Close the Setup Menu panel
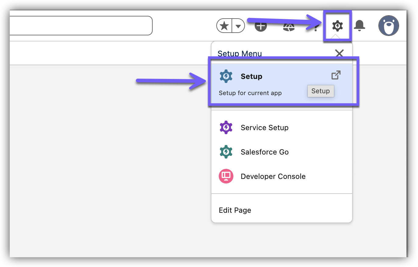 pos(339,54)
